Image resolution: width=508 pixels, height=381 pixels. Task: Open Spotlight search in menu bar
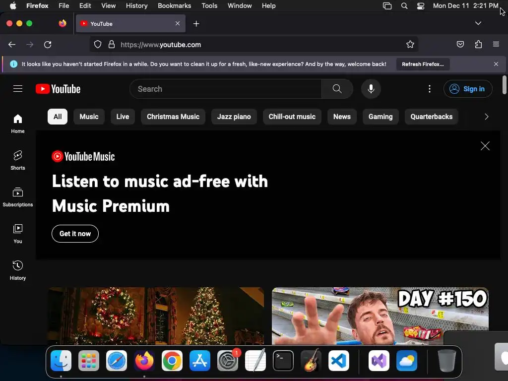tap(404, 5)
